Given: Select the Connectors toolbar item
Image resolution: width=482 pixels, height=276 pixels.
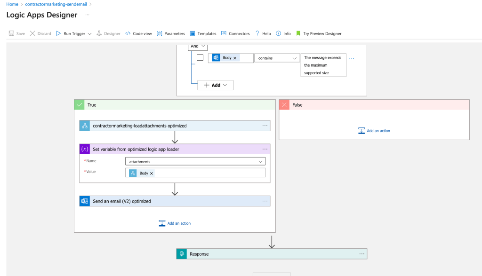Looking at the screenshot, I should pos(235,33).
